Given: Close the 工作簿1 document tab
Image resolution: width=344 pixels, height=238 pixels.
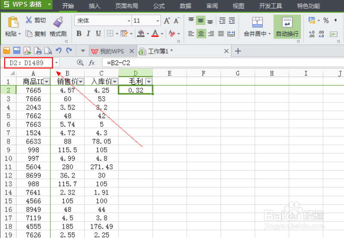Looking at the screenshot, I should 227,51.
